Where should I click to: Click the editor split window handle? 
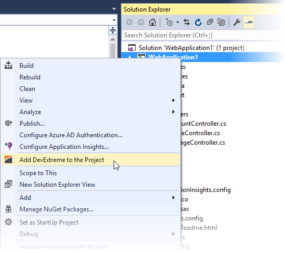tap(113, 30)
